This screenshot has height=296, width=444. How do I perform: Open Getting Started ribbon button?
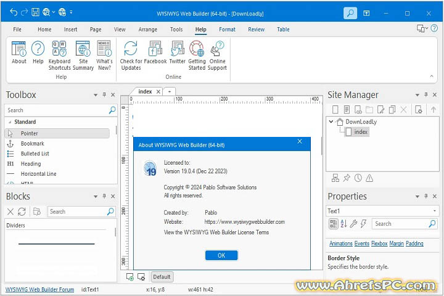[197, 55]
